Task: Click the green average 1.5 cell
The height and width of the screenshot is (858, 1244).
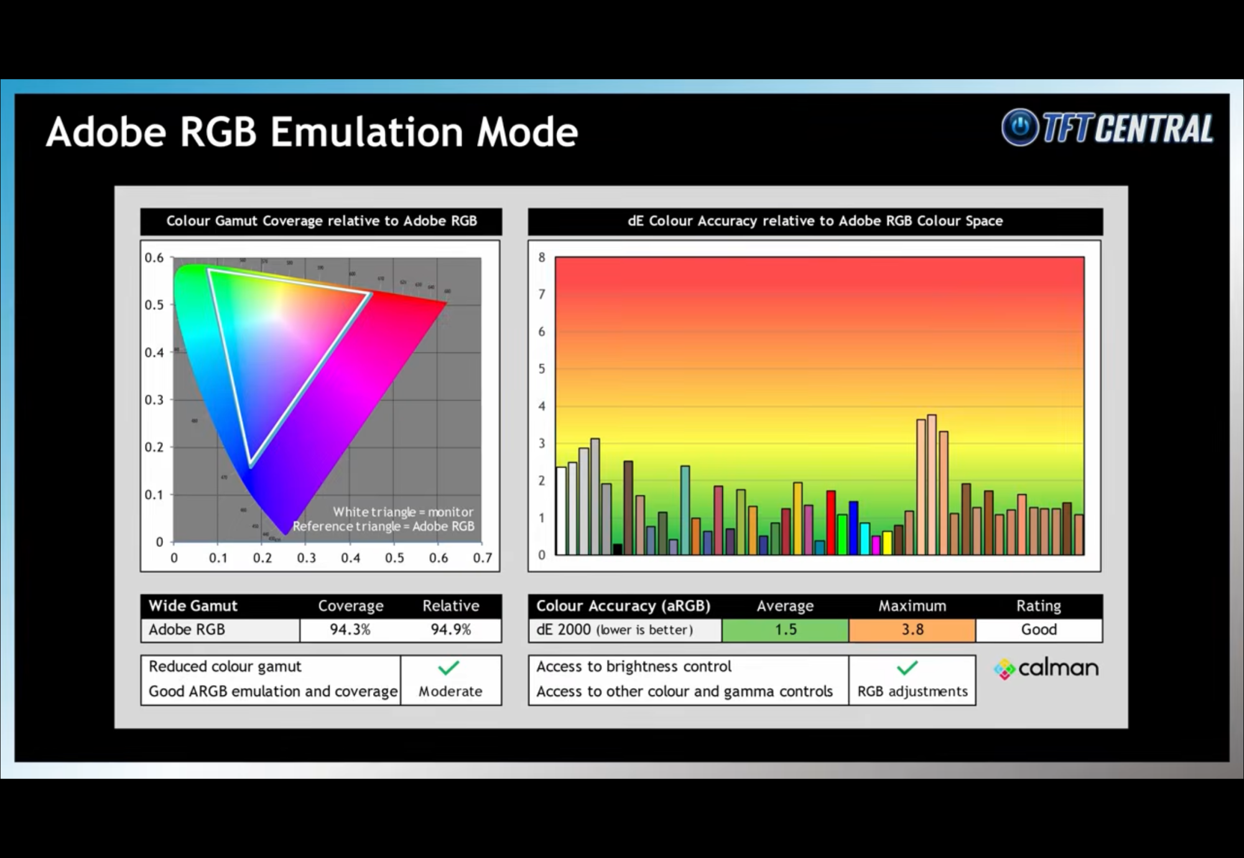Action: (785, 630)
